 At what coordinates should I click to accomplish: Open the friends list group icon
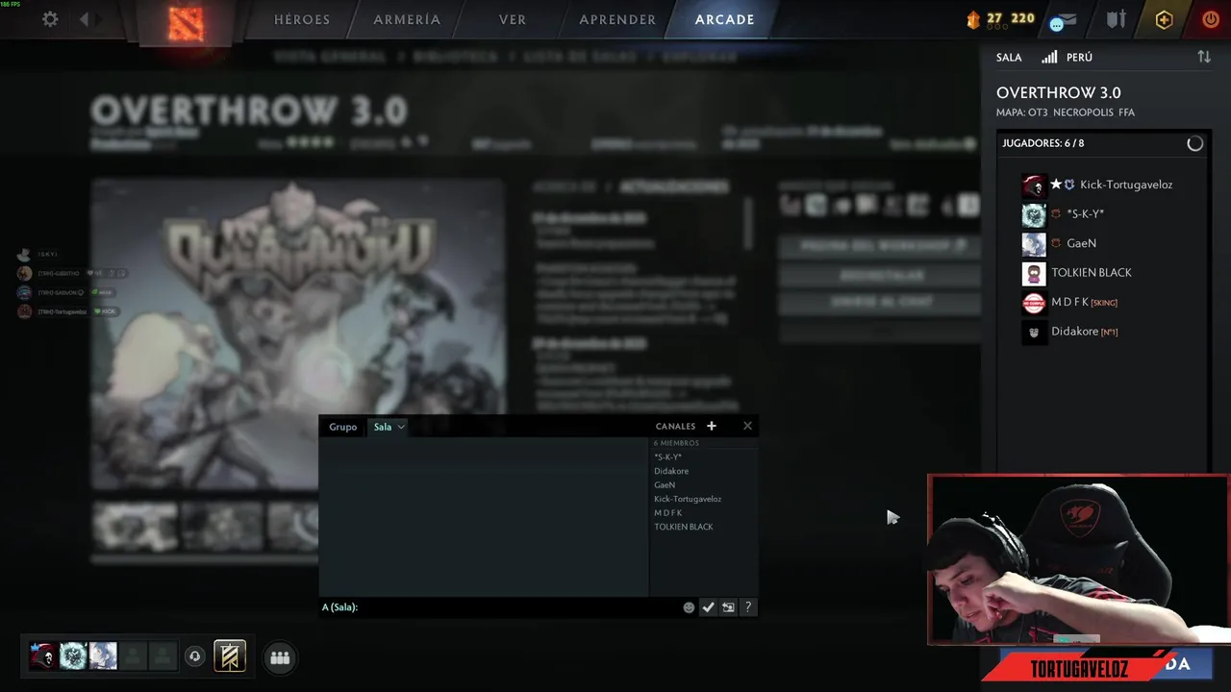coord(280,657)
